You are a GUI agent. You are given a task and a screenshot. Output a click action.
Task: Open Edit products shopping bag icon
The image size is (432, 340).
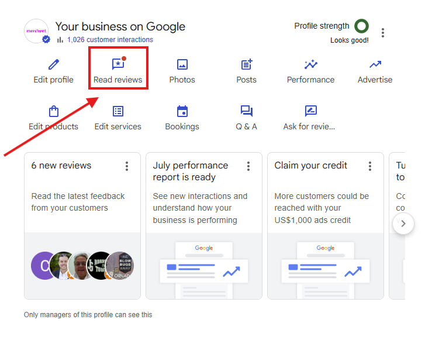tap(53, 111)
